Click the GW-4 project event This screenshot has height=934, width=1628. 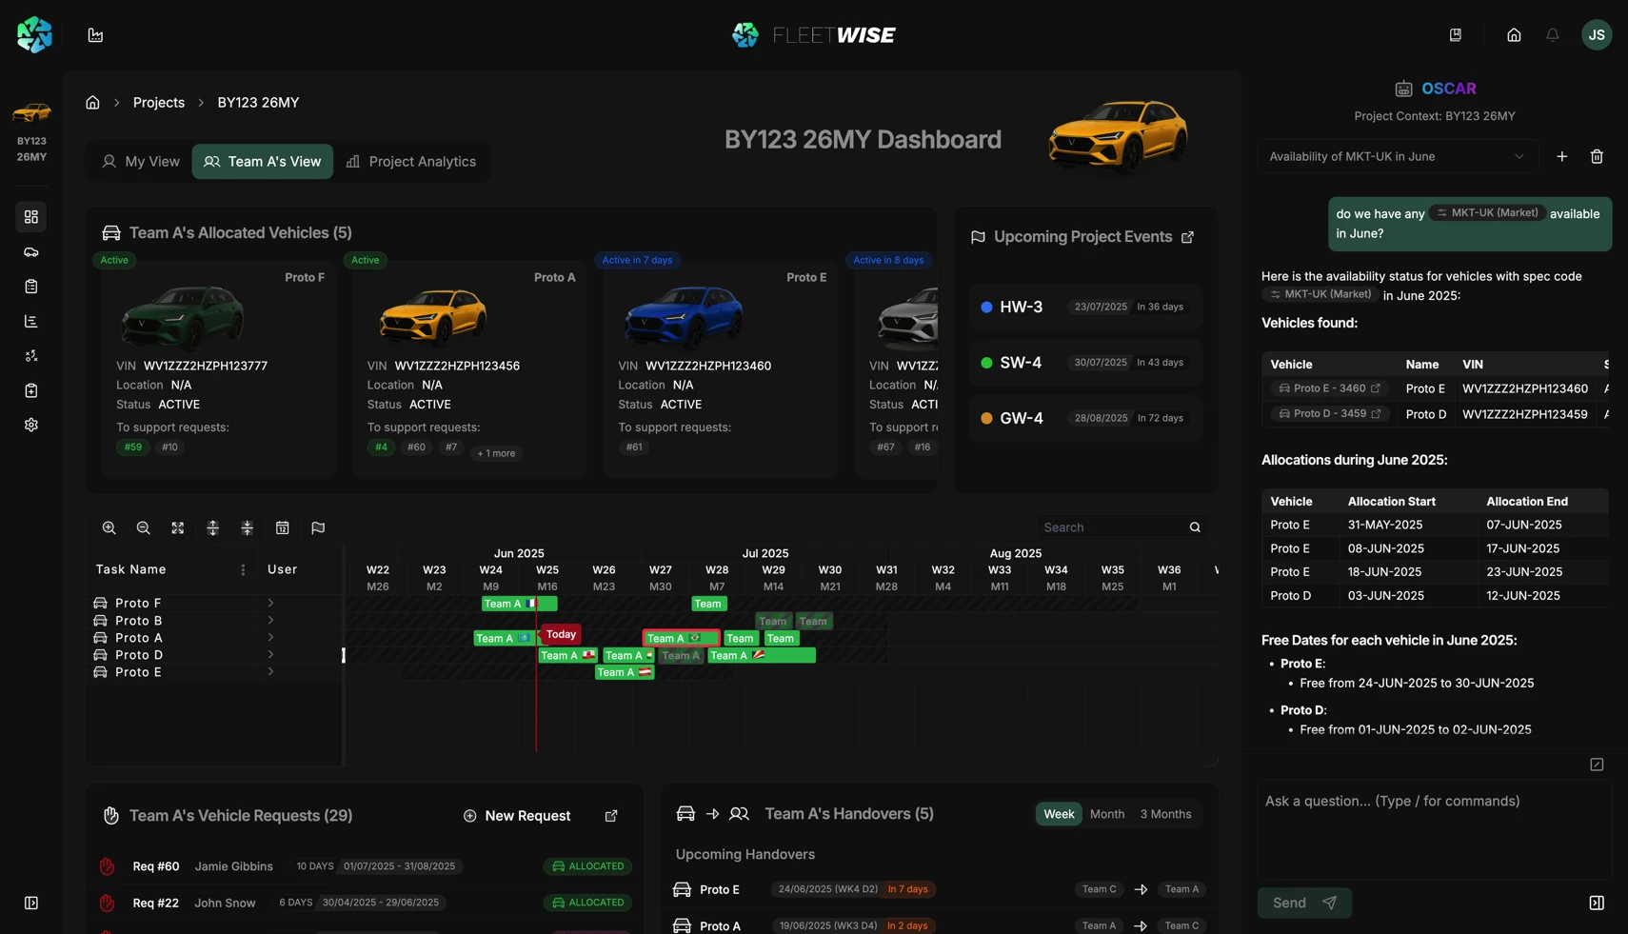point(1086,418)
